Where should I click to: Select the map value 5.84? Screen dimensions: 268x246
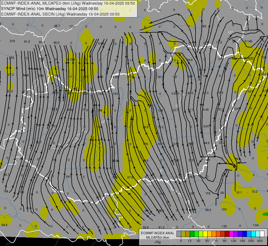pyautogui.click(x=101, y=43)
